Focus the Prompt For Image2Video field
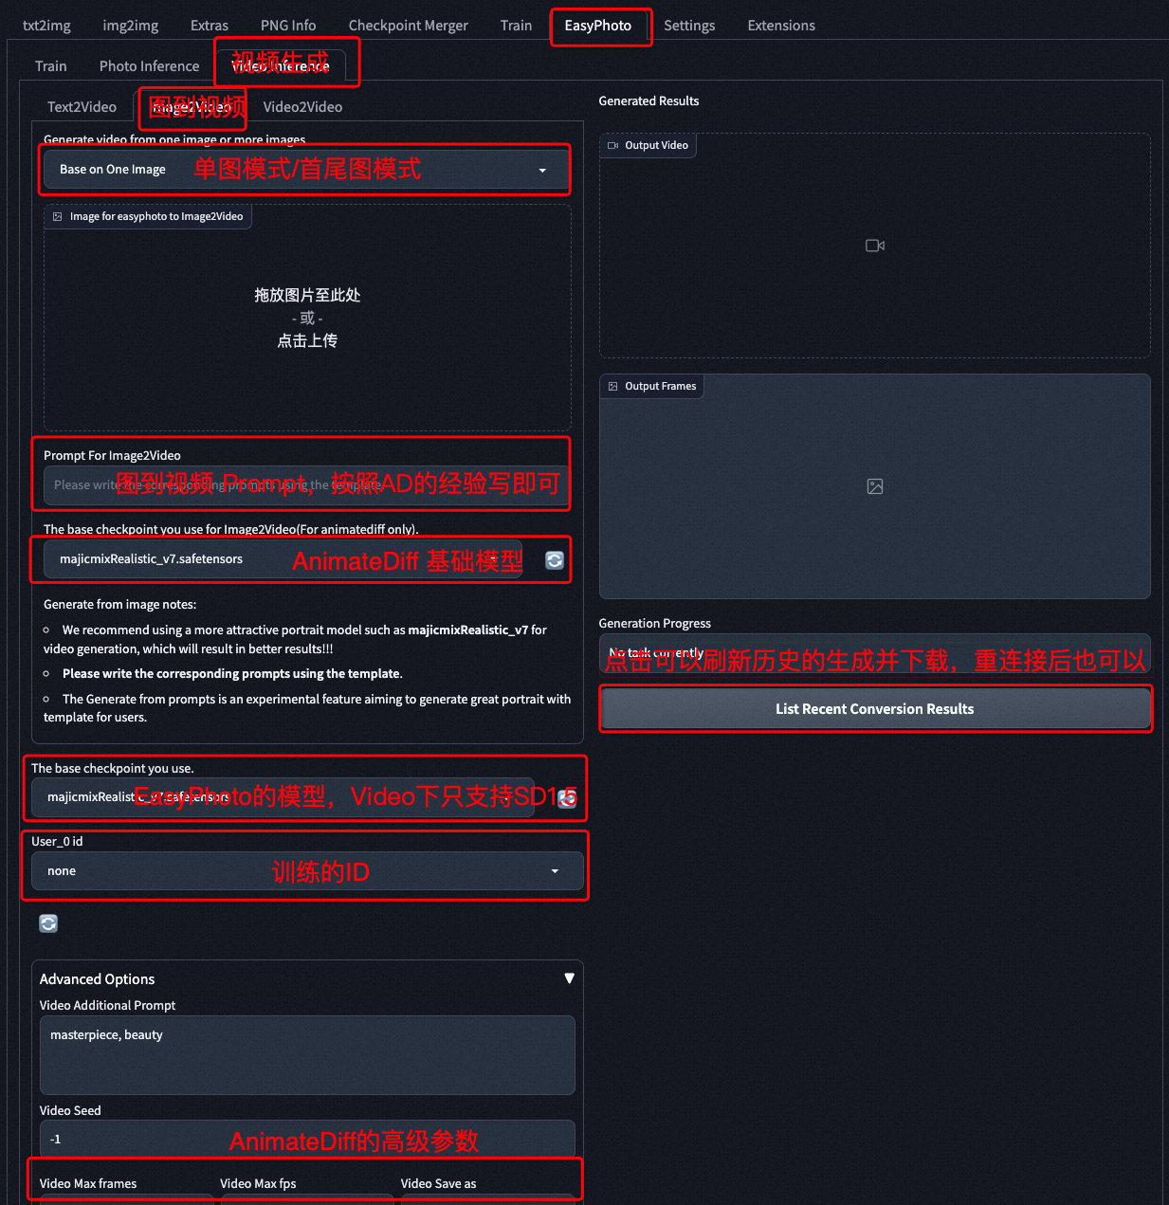 coord(305,485)
